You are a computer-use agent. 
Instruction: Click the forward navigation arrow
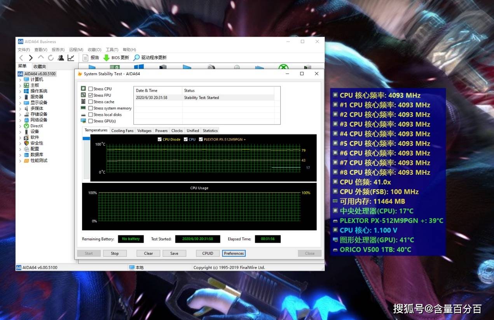tap(31, 58)
